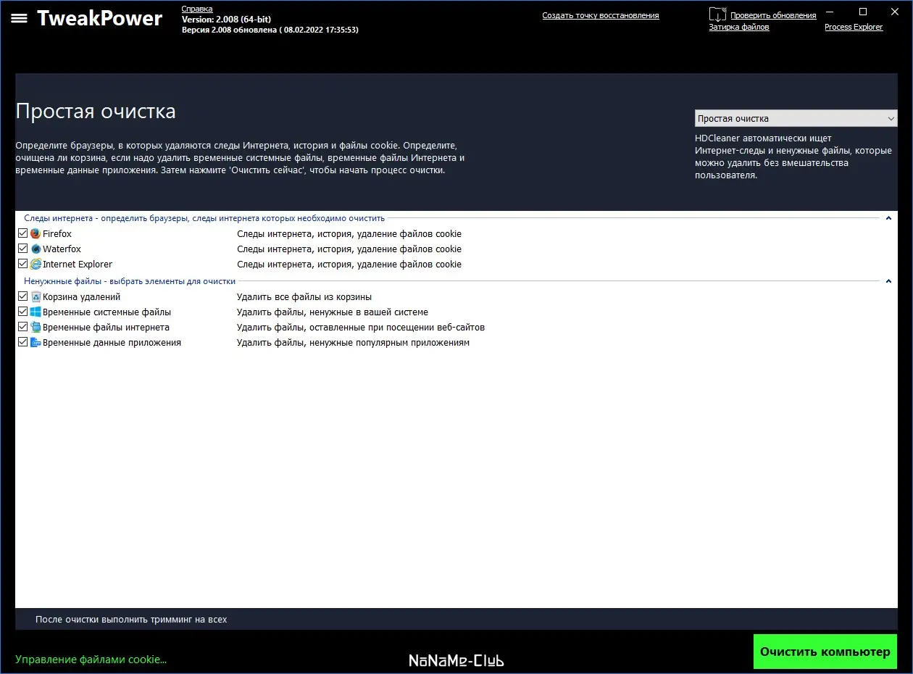Select Удалить файлы, ненужные в вашей системе
The height and width of the screenshot is (674, 913).
[333, 312]
